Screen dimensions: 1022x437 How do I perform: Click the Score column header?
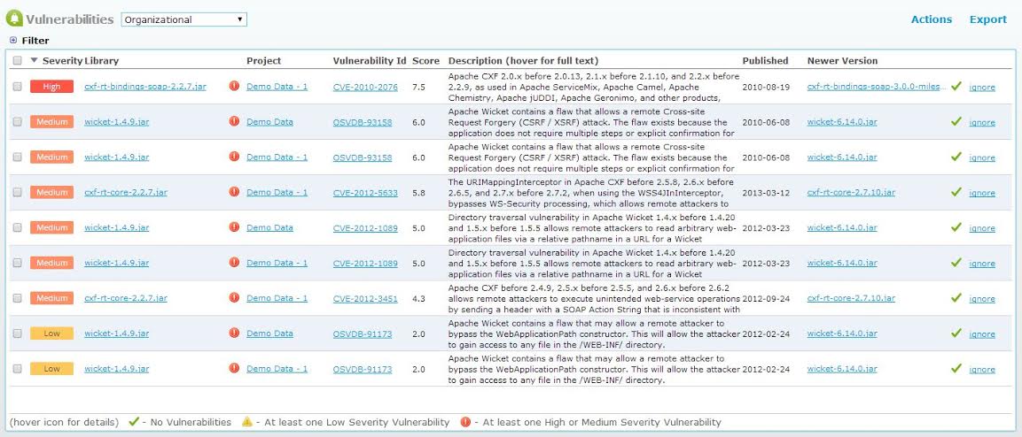click(x=425, y=60)
